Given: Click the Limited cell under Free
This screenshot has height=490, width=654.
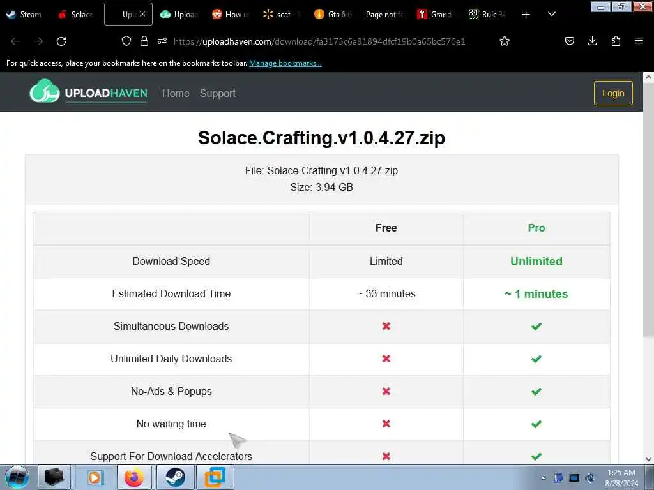Looking at the screenshot, I should pyautogui.click(x=386, y=261).
